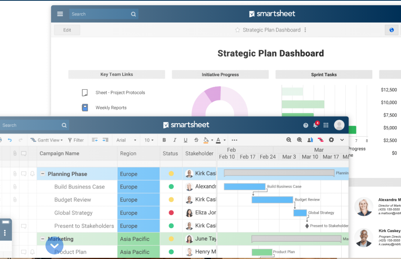
Task: Open the text color dropdown arrow
Action: coord(224,140)
